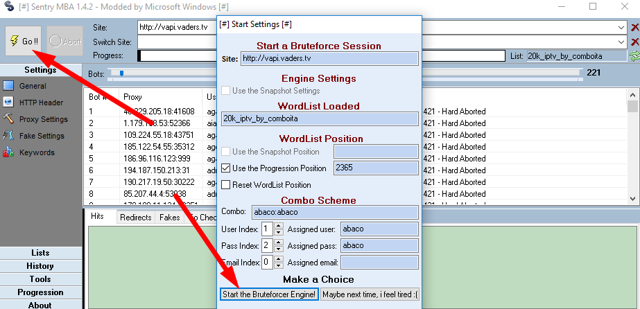Select the Settings sidebar section

point(40,70)
